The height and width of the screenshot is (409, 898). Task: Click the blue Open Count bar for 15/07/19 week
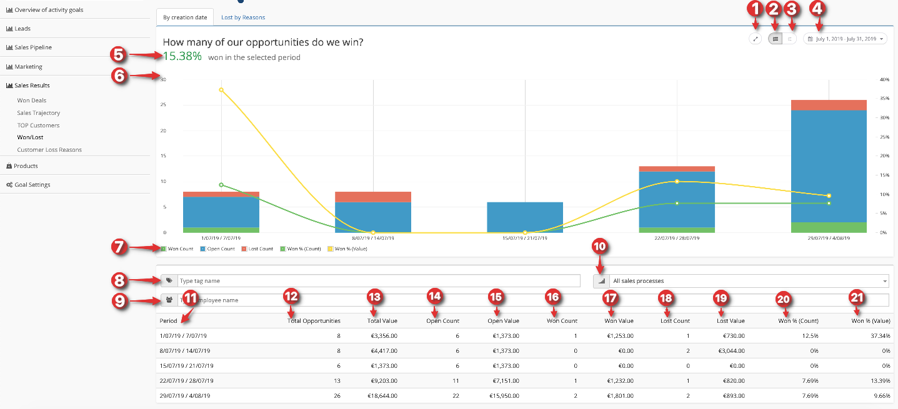525,217
